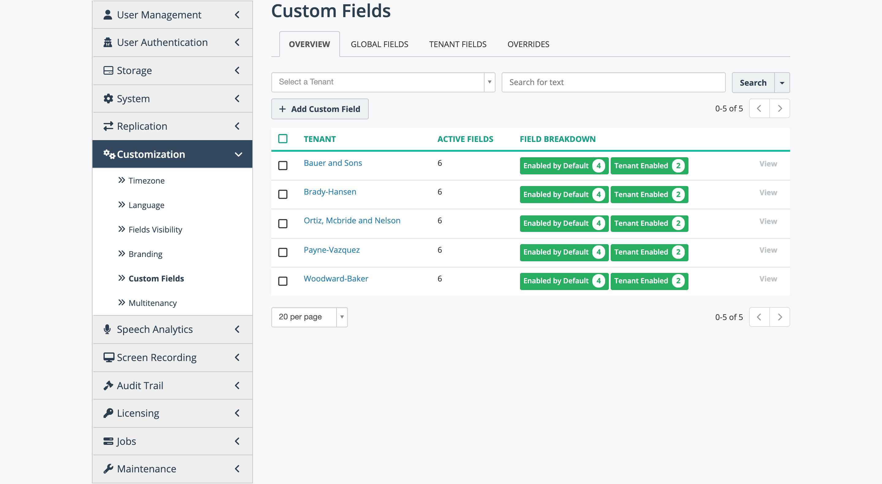Click the Speech Analytics microphone icon
Screen dimensions: 882x484
(107, 329)
